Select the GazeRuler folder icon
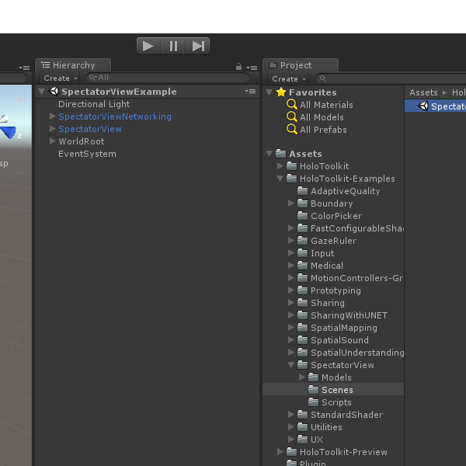466x466 pixels. 303,241
